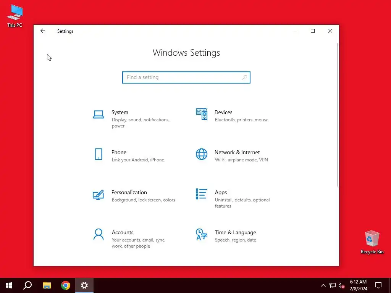Open the Network & Internet title
The height and width of the screenshot is (293, 391).
click(x=237, y=153)
